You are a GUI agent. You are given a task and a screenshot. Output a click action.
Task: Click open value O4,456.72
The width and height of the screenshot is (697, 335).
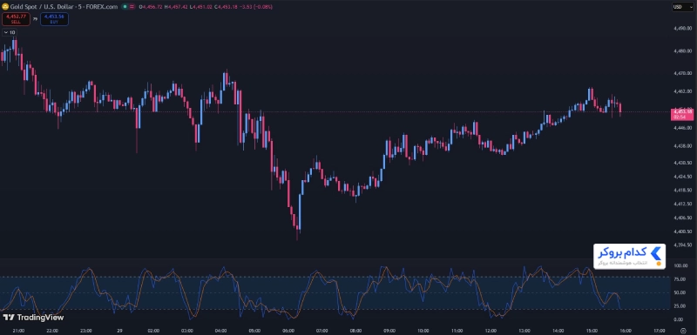click(x=151, y=7)
